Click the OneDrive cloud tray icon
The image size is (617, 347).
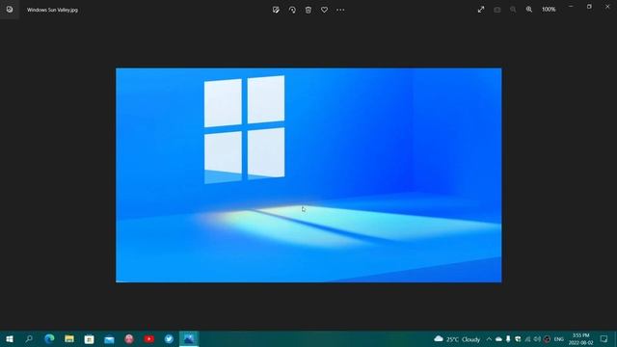498,339
